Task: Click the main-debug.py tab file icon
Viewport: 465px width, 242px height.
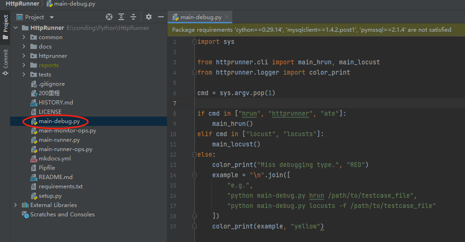Action: (175, 17)
